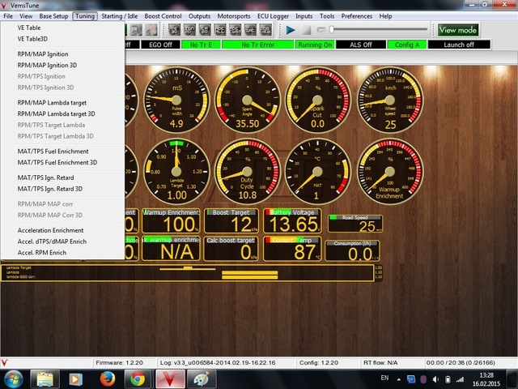
Task: Open the Inputs menu
Action: click(304, 16)
